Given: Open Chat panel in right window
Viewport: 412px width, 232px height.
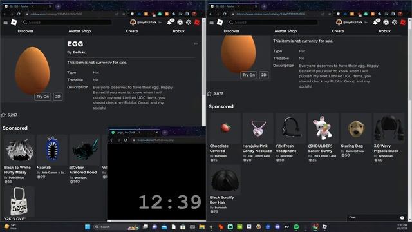Looking at the screenshot, I should (376, 217).
